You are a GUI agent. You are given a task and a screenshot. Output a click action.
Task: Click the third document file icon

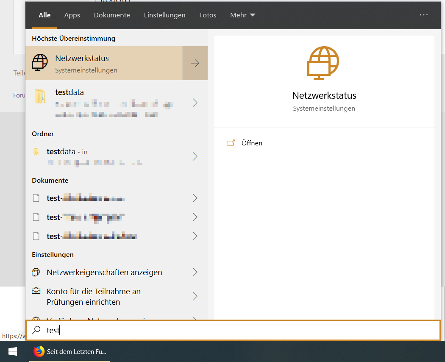[x=36, y=236]
